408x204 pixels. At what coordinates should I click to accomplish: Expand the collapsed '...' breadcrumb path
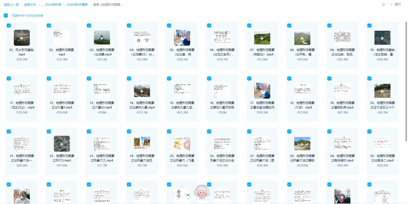pos(43,5)
